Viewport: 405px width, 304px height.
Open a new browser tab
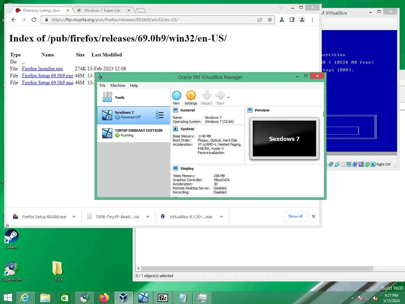pyautogui.click(x=141, y=10)
